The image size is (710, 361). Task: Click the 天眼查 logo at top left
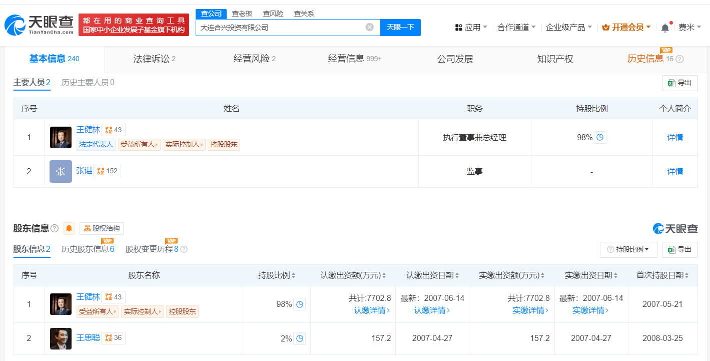[39, 25]
